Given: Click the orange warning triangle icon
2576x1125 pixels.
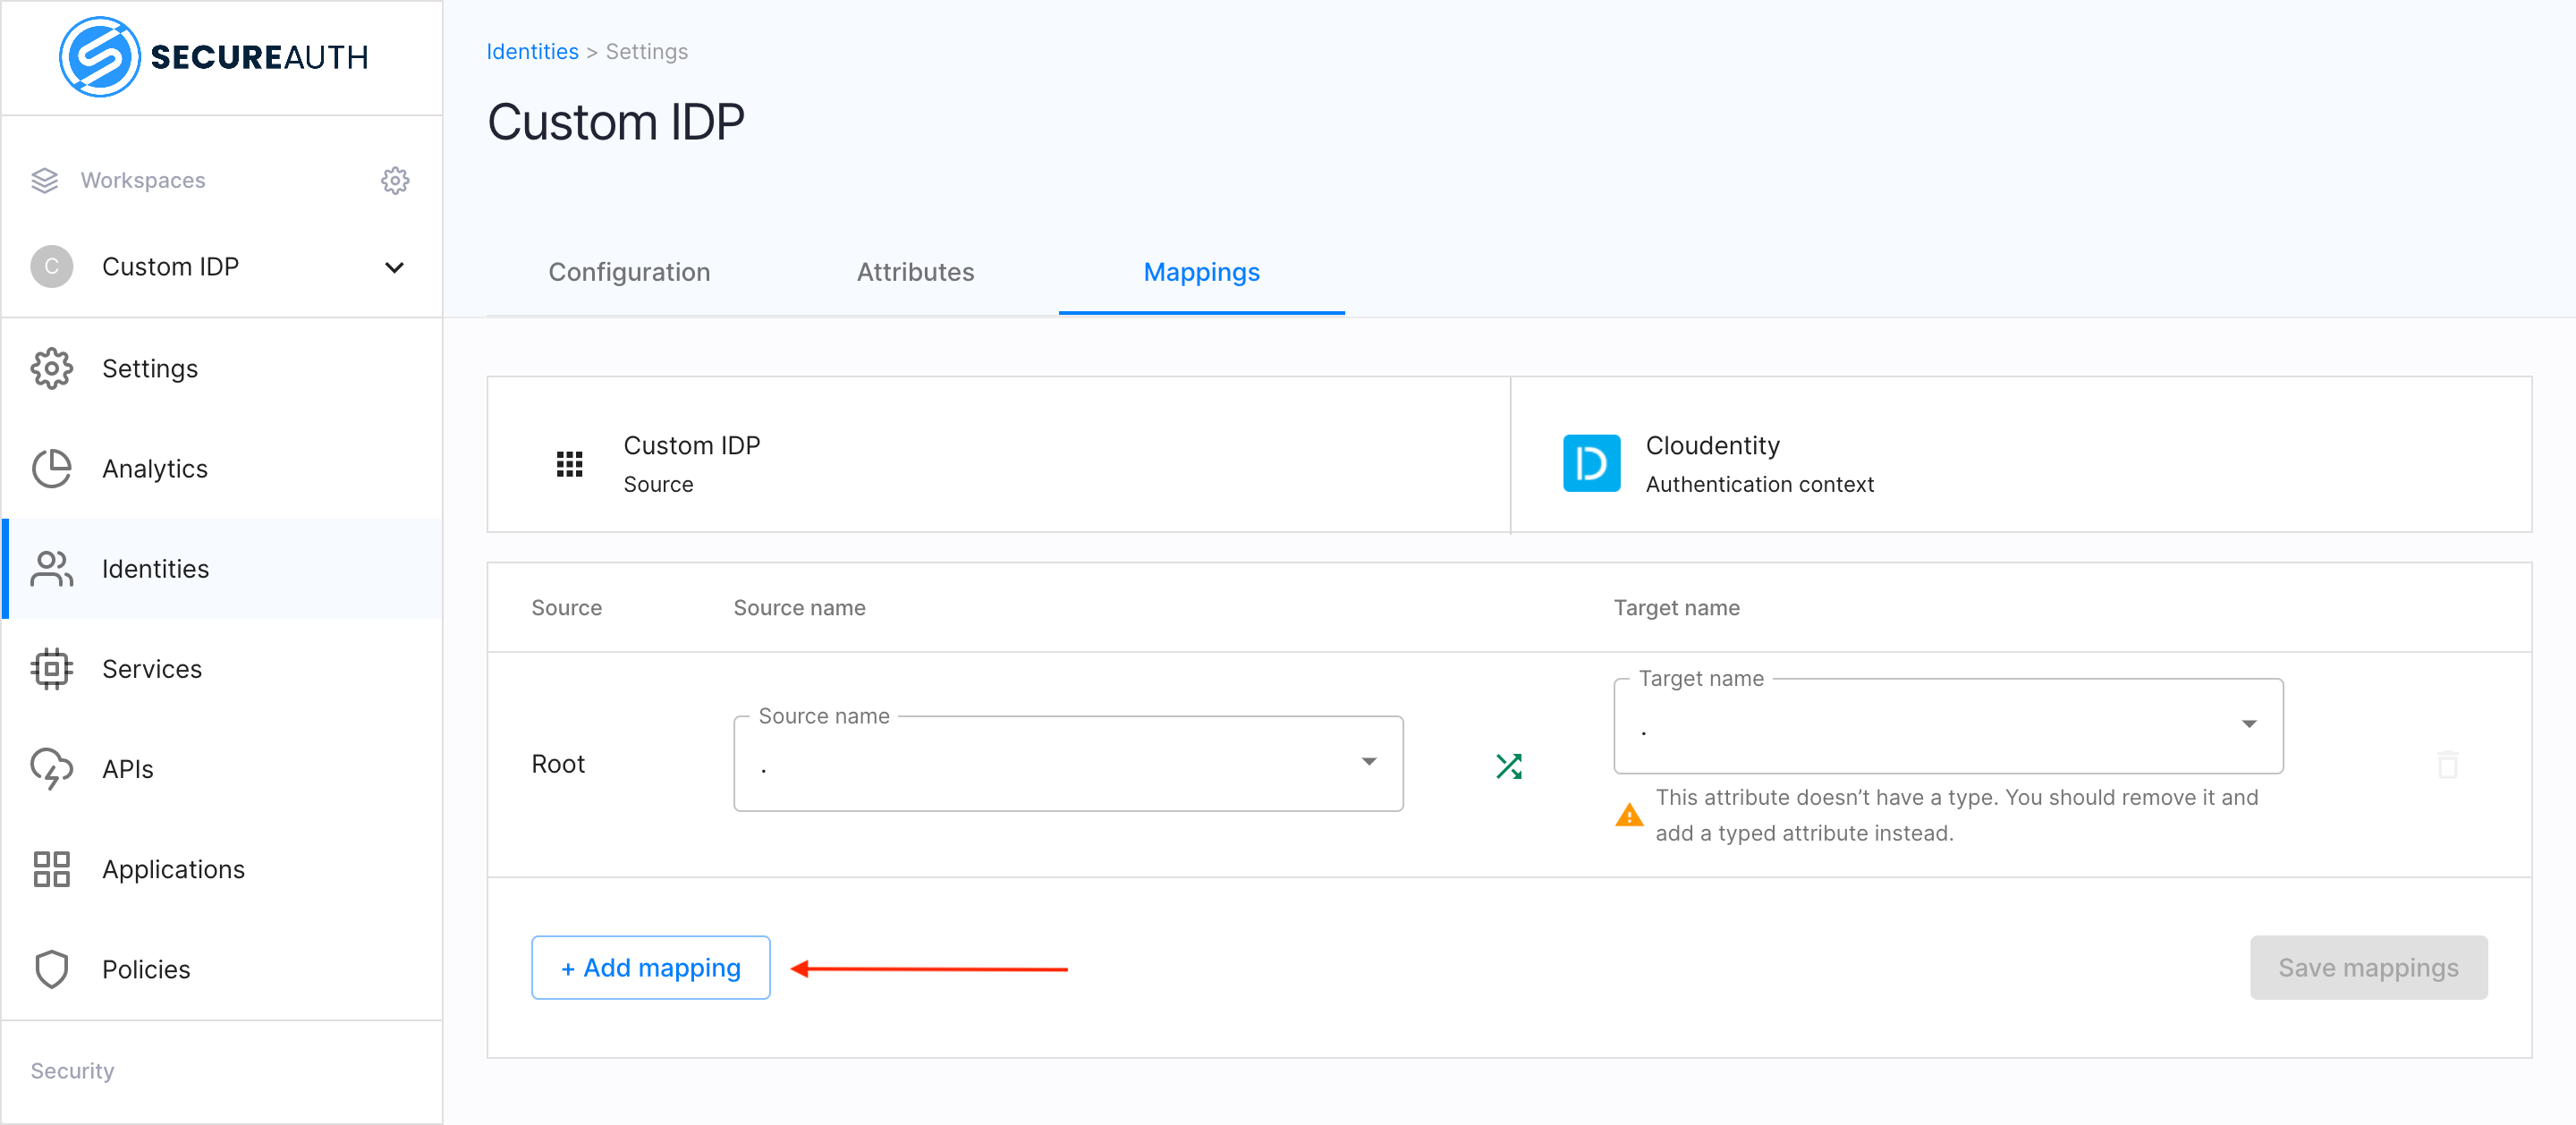Looking at the screenshot, I should (x=1629, y=815).
